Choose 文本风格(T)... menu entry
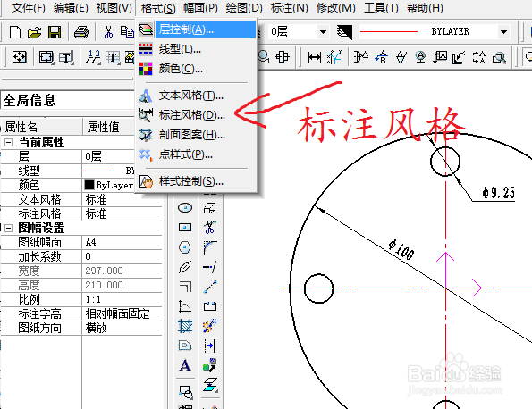 [x=197, y=96]
